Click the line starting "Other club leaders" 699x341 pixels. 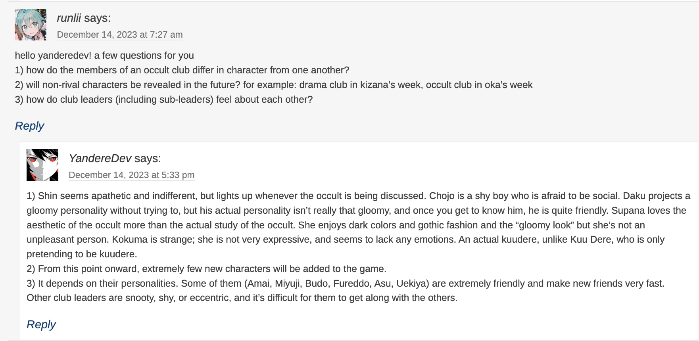pyautogui.click(x=242, y=298)
